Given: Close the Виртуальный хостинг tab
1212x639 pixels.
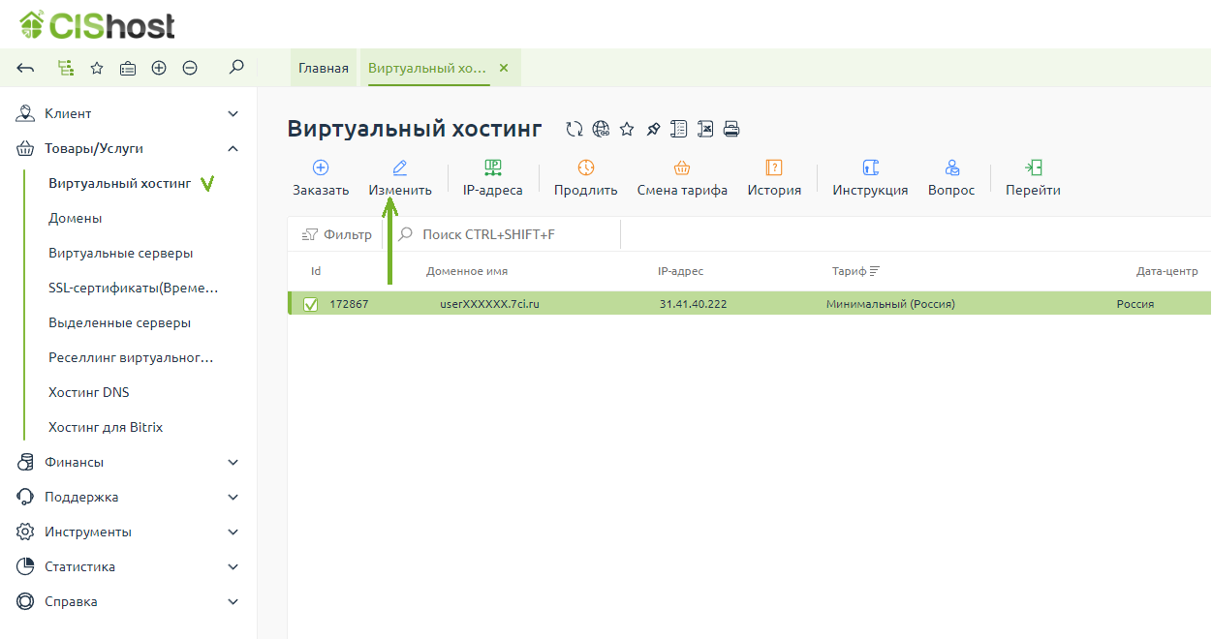Looking at the screenshot, I should coord(503,68).
